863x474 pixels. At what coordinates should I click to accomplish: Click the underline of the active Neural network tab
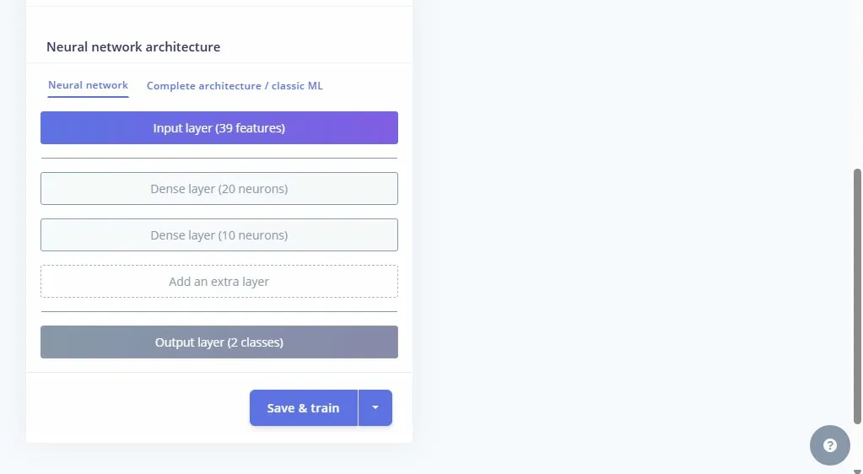coord(88,96)
